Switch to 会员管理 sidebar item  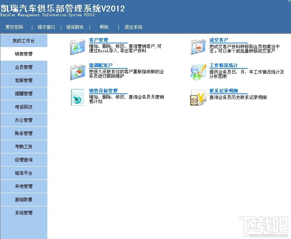click(24, 67)
